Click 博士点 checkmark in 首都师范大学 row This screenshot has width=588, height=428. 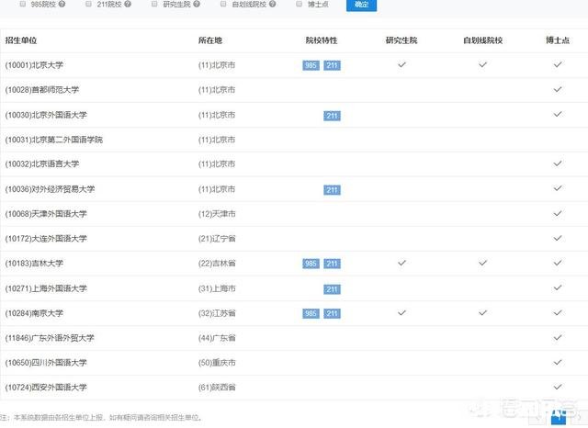558,90
